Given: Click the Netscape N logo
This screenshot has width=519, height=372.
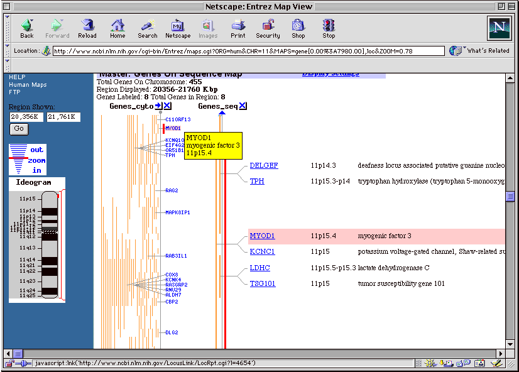Looking at the screenshot, I should point(499,28).
